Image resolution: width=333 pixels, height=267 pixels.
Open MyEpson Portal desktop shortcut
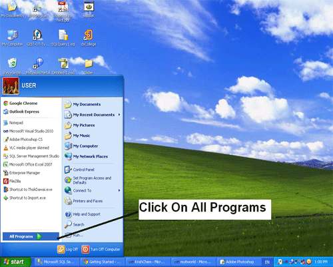click(x=38, y=66)
